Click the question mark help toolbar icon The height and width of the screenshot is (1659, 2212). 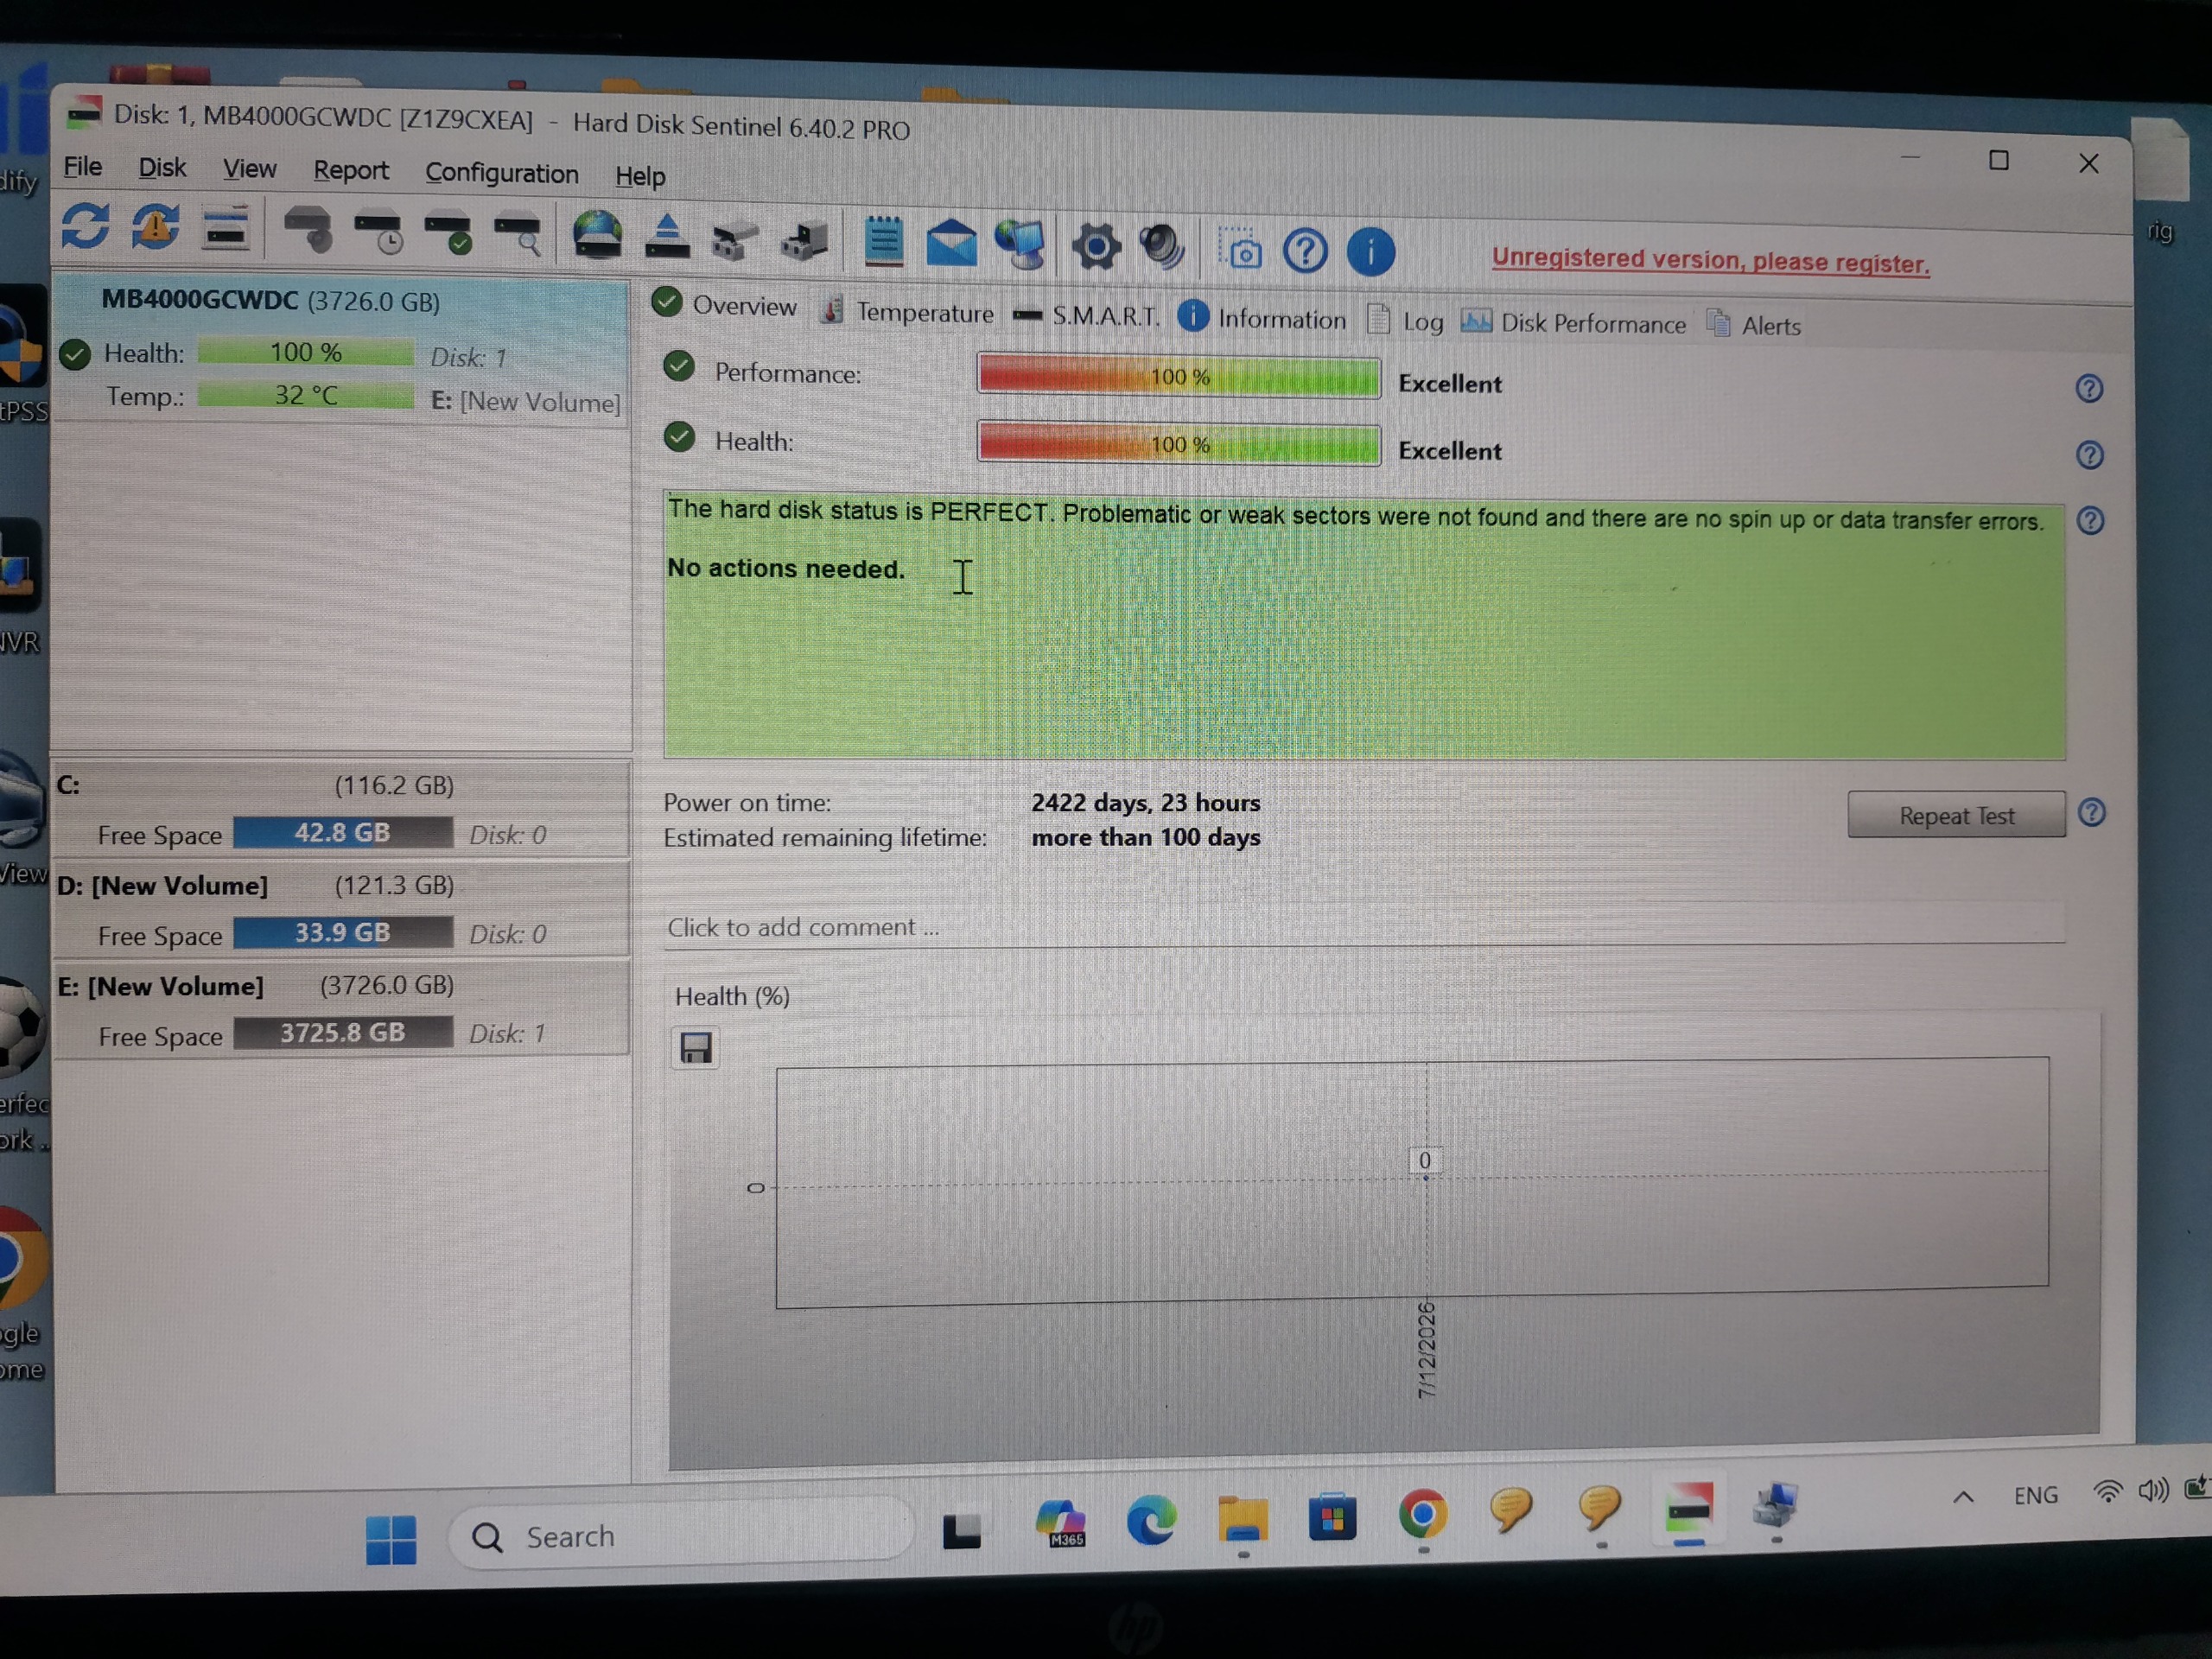(x=1305, y=251)
